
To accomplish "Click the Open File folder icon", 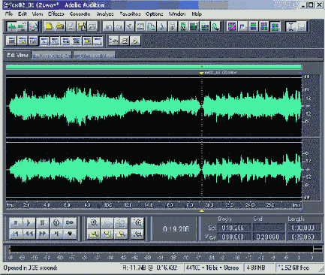I will point(60,26).
